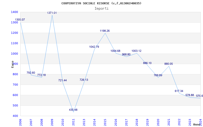Click the 1100 y-axis tick label
The height and width of the screenshot is (127, 203).
click(x=14, y=43)
